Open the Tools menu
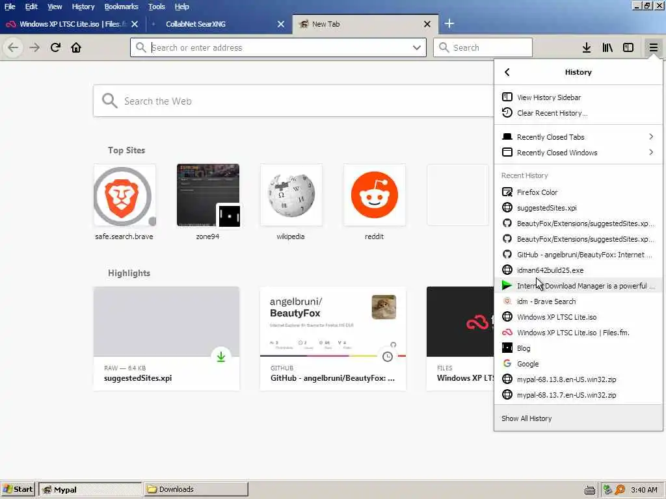Screen dimensions: 666x499 coord(156,6)
